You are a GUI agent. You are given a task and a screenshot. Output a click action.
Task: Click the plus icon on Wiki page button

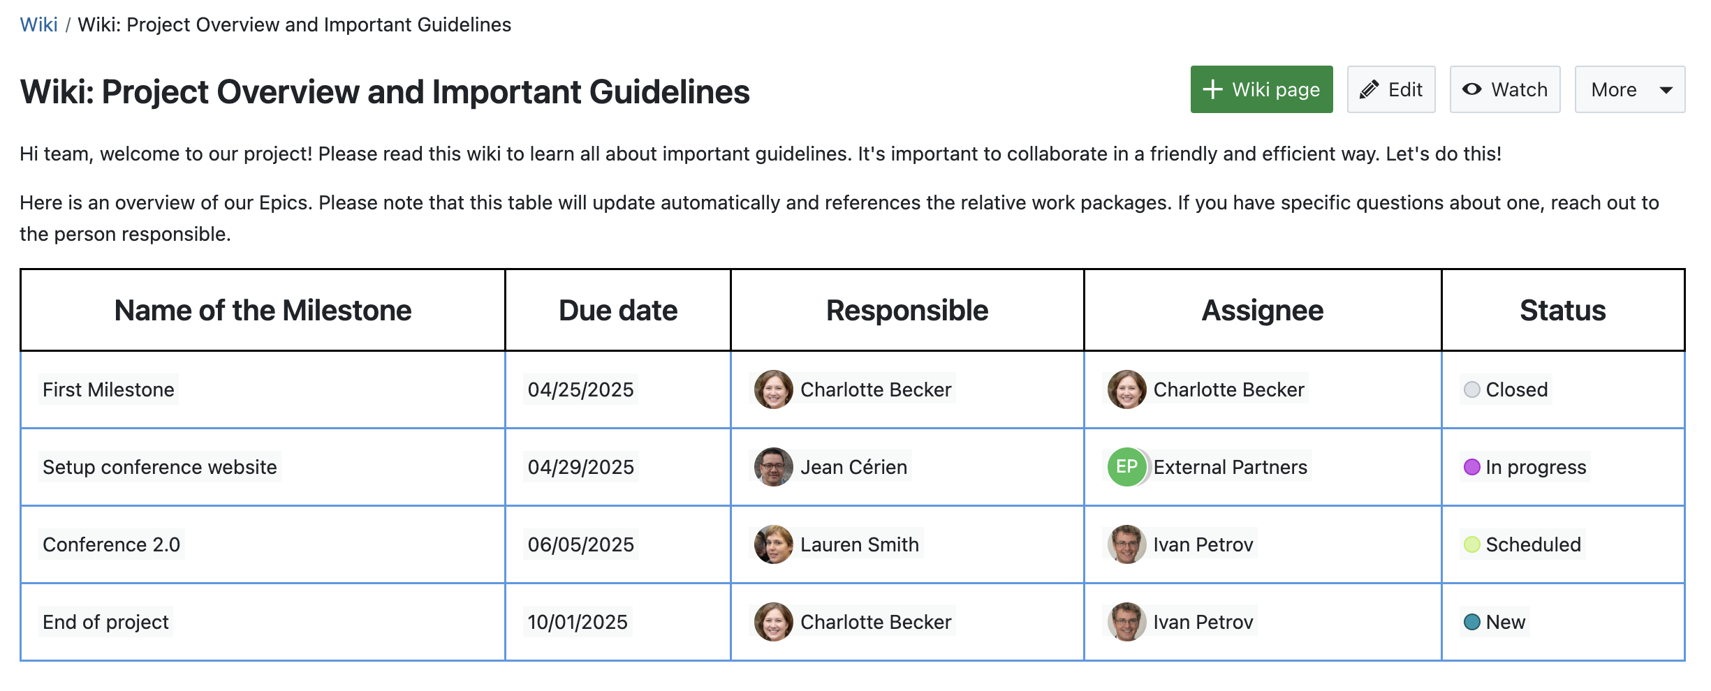[x=1212, y=89]
